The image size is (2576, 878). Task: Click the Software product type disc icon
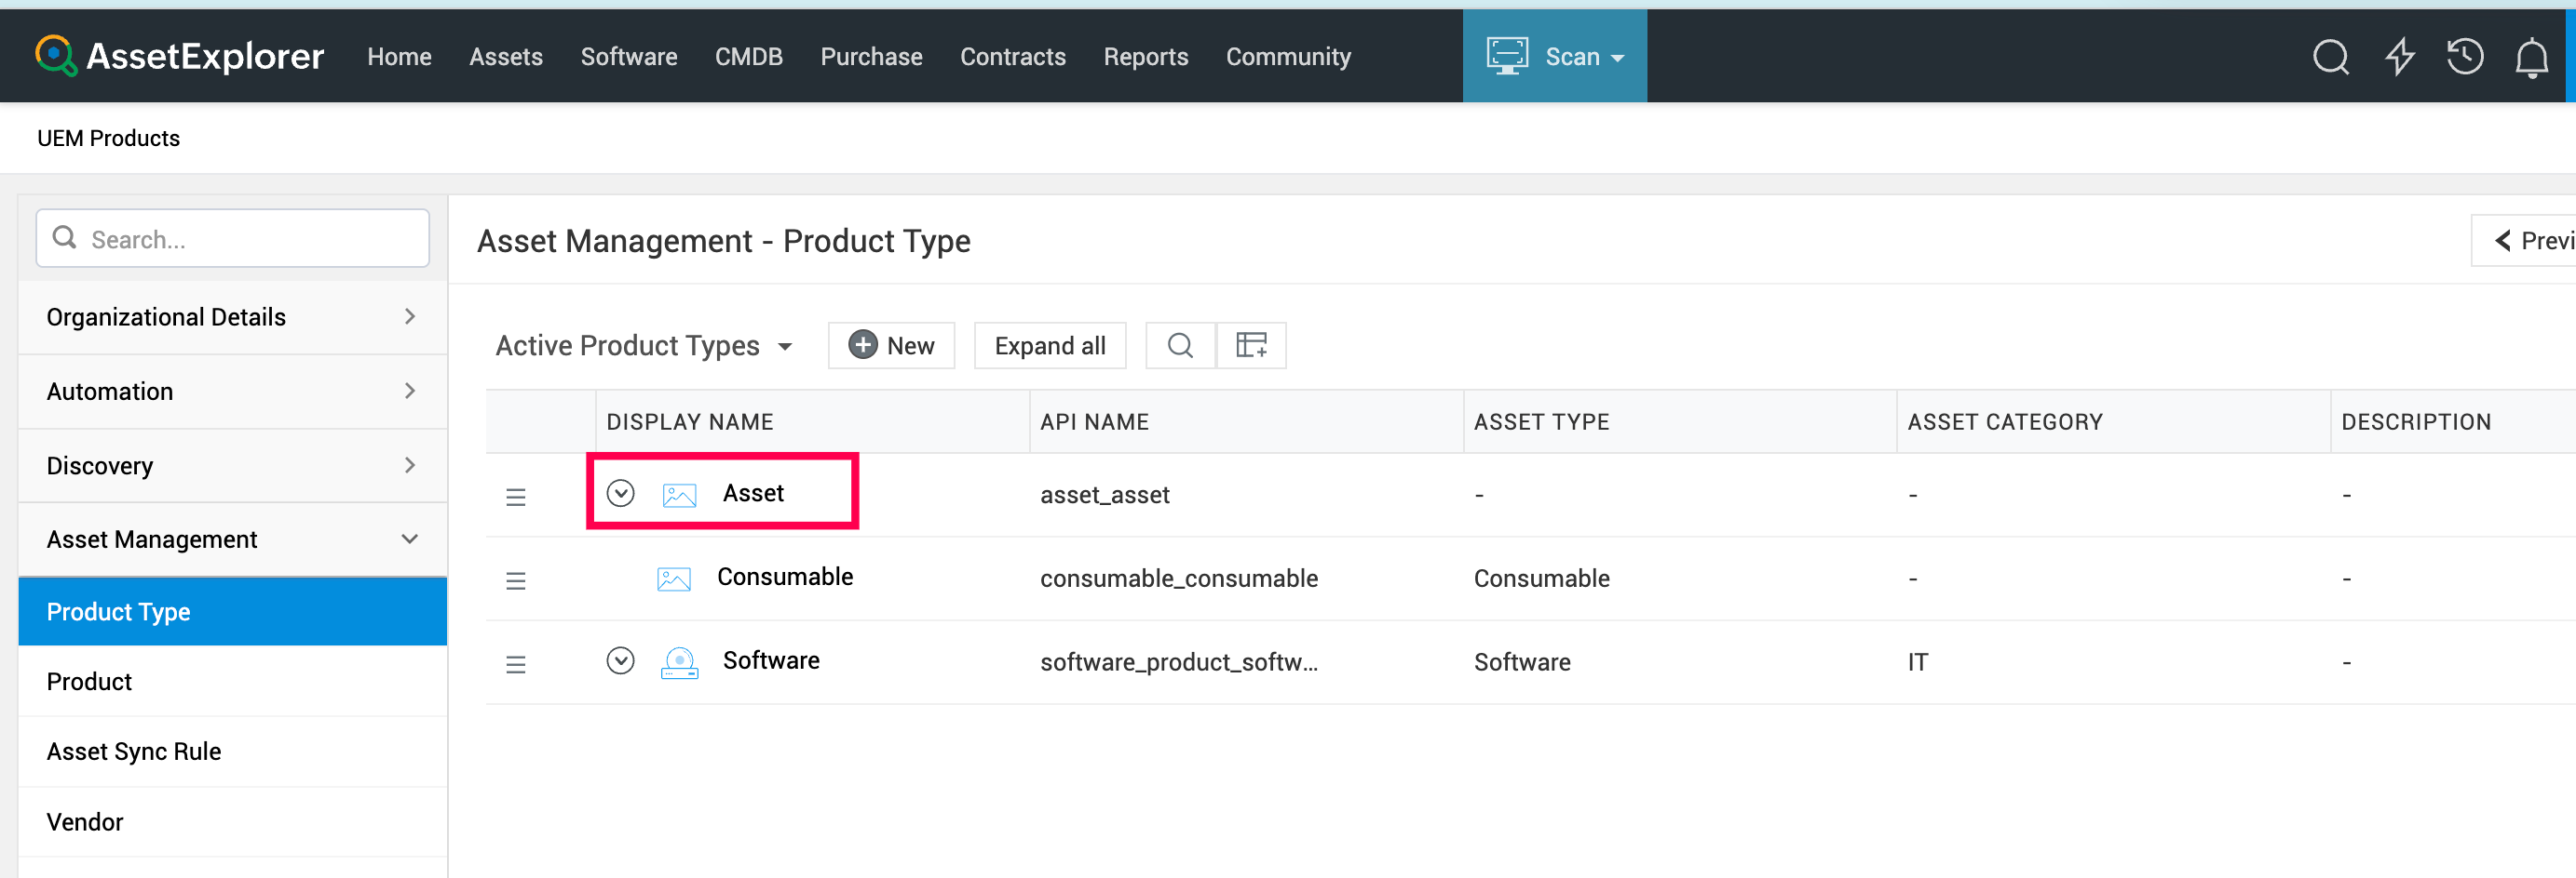(x=679, y=661)
